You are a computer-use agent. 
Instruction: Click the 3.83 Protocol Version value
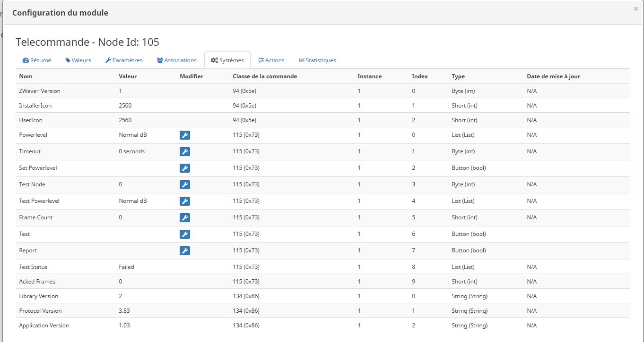tap(123, 311)
